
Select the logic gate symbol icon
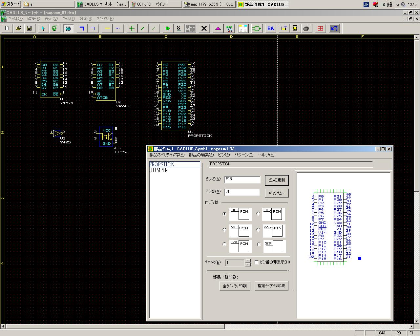pos(257,29)
